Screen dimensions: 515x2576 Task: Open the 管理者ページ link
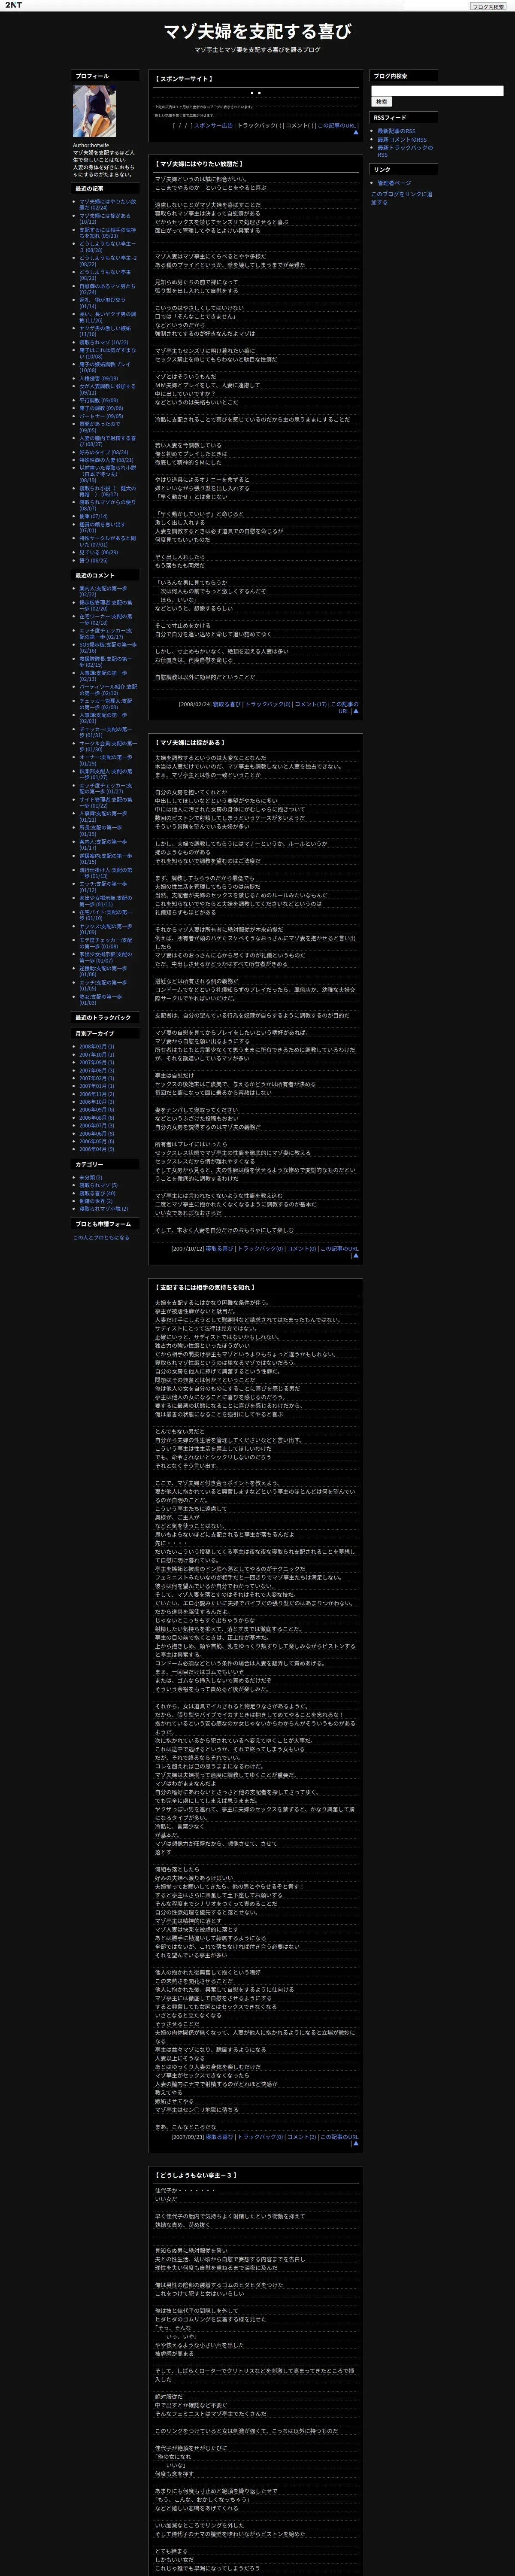tap(394, 183)
